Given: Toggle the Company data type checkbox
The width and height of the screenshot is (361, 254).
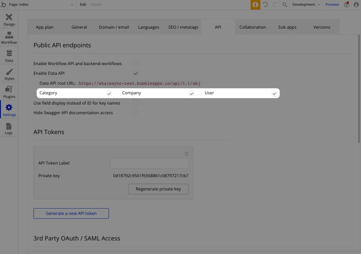Looking at the screenshot, I should pyautogui.click(x=192, y=93).
